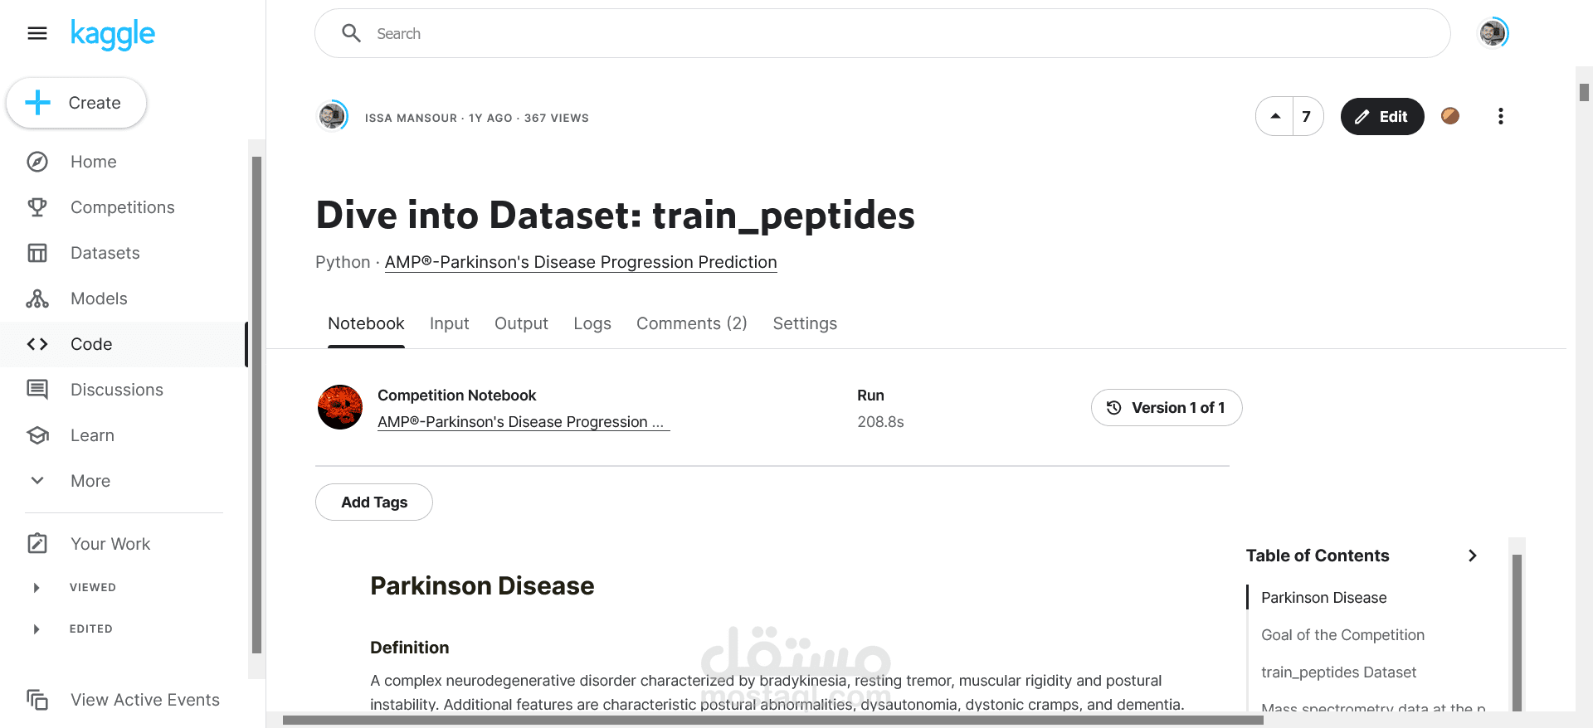Open Your Work from the sidebar

click(37, 543)
